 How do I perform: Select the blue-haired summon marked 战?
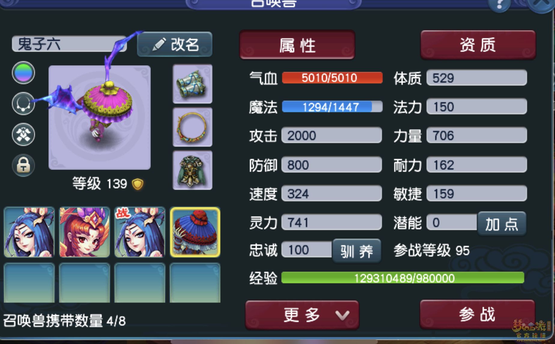(140, 232)
